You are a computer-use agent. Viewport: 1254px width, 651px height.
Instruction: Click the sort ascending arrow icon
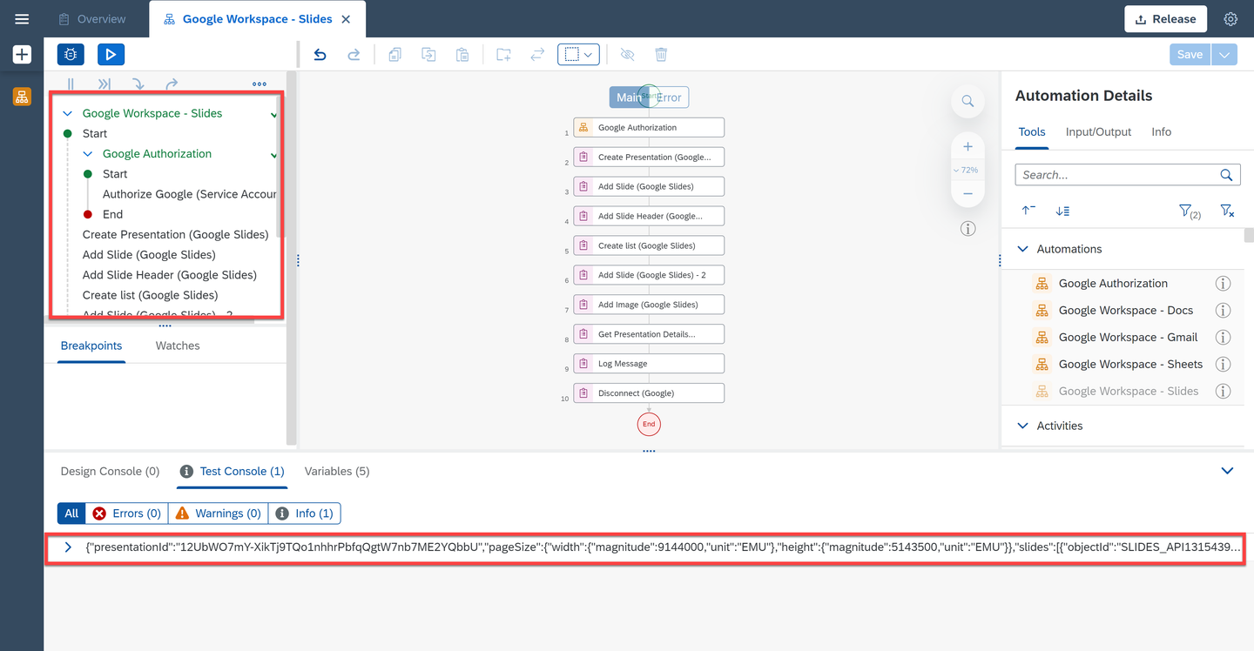coord(1028,211)
